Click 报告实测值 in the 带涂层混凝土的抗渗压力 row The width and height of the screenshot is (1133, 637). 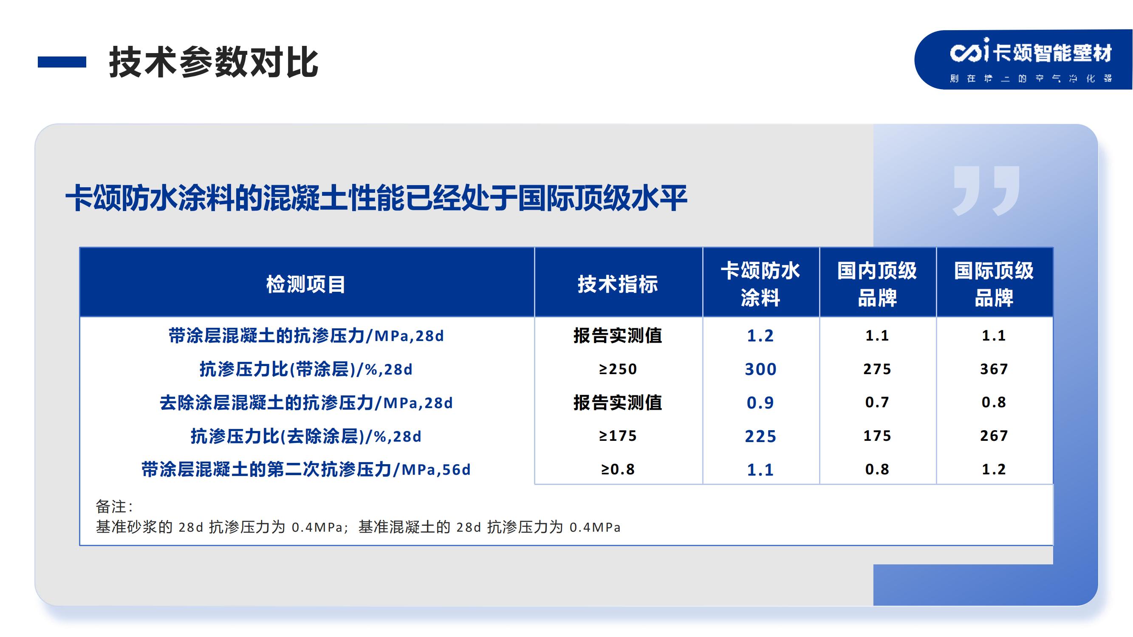click(618, 336)
